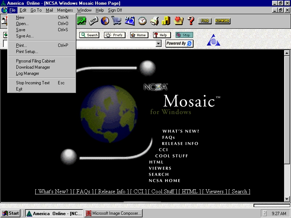Click the stock quotes chart icon

pos(81,21)
